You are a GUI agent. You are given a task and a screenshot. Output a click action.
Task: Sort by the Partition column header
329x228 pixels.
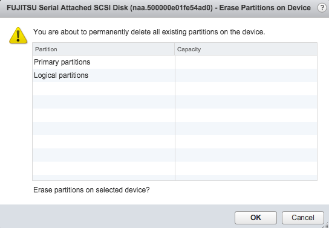(x=103, y=49)
